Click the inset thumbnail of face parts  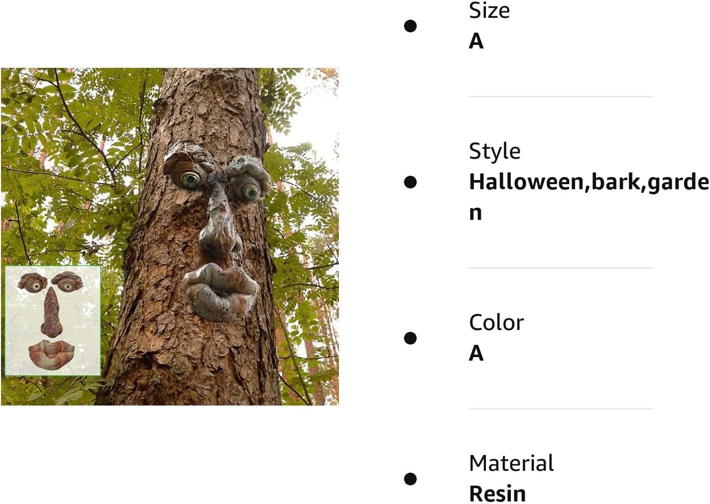click(53, 320)
